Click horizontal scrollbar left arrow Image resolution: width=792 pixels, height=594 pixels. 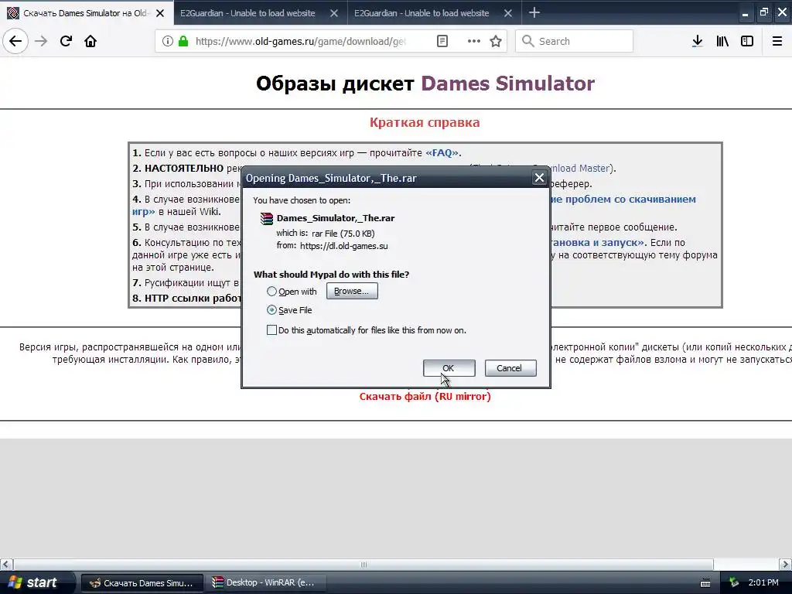[6, 564]
